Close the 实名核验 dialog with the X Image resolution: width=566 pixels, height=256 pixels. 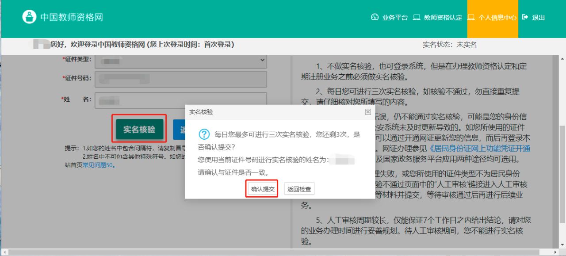point(367,112)
